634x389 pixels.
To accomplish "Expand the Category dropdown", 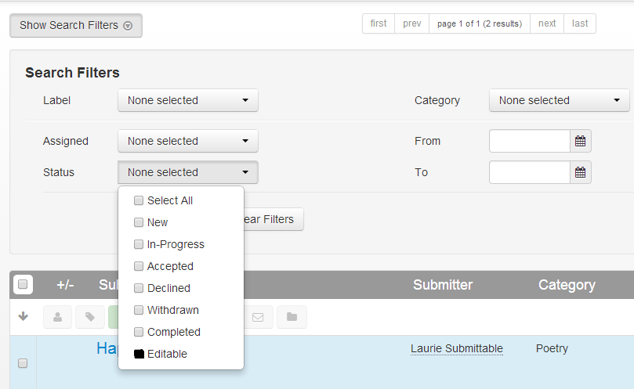I will tap(560, 100).
